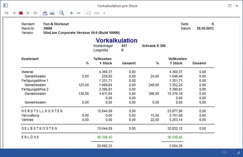Zoom in with the plus icon

click(x=72, y=13)
